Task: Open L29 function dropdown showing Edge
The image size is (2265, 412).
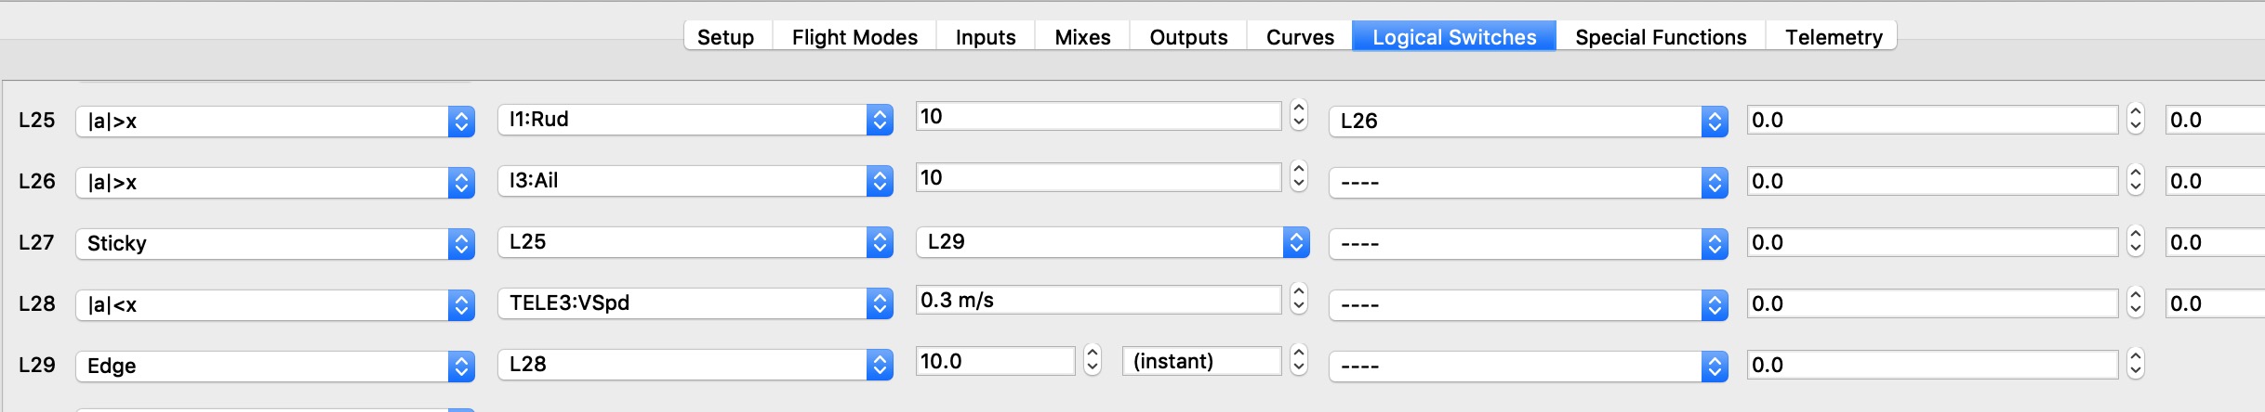Action: point(274,366)
